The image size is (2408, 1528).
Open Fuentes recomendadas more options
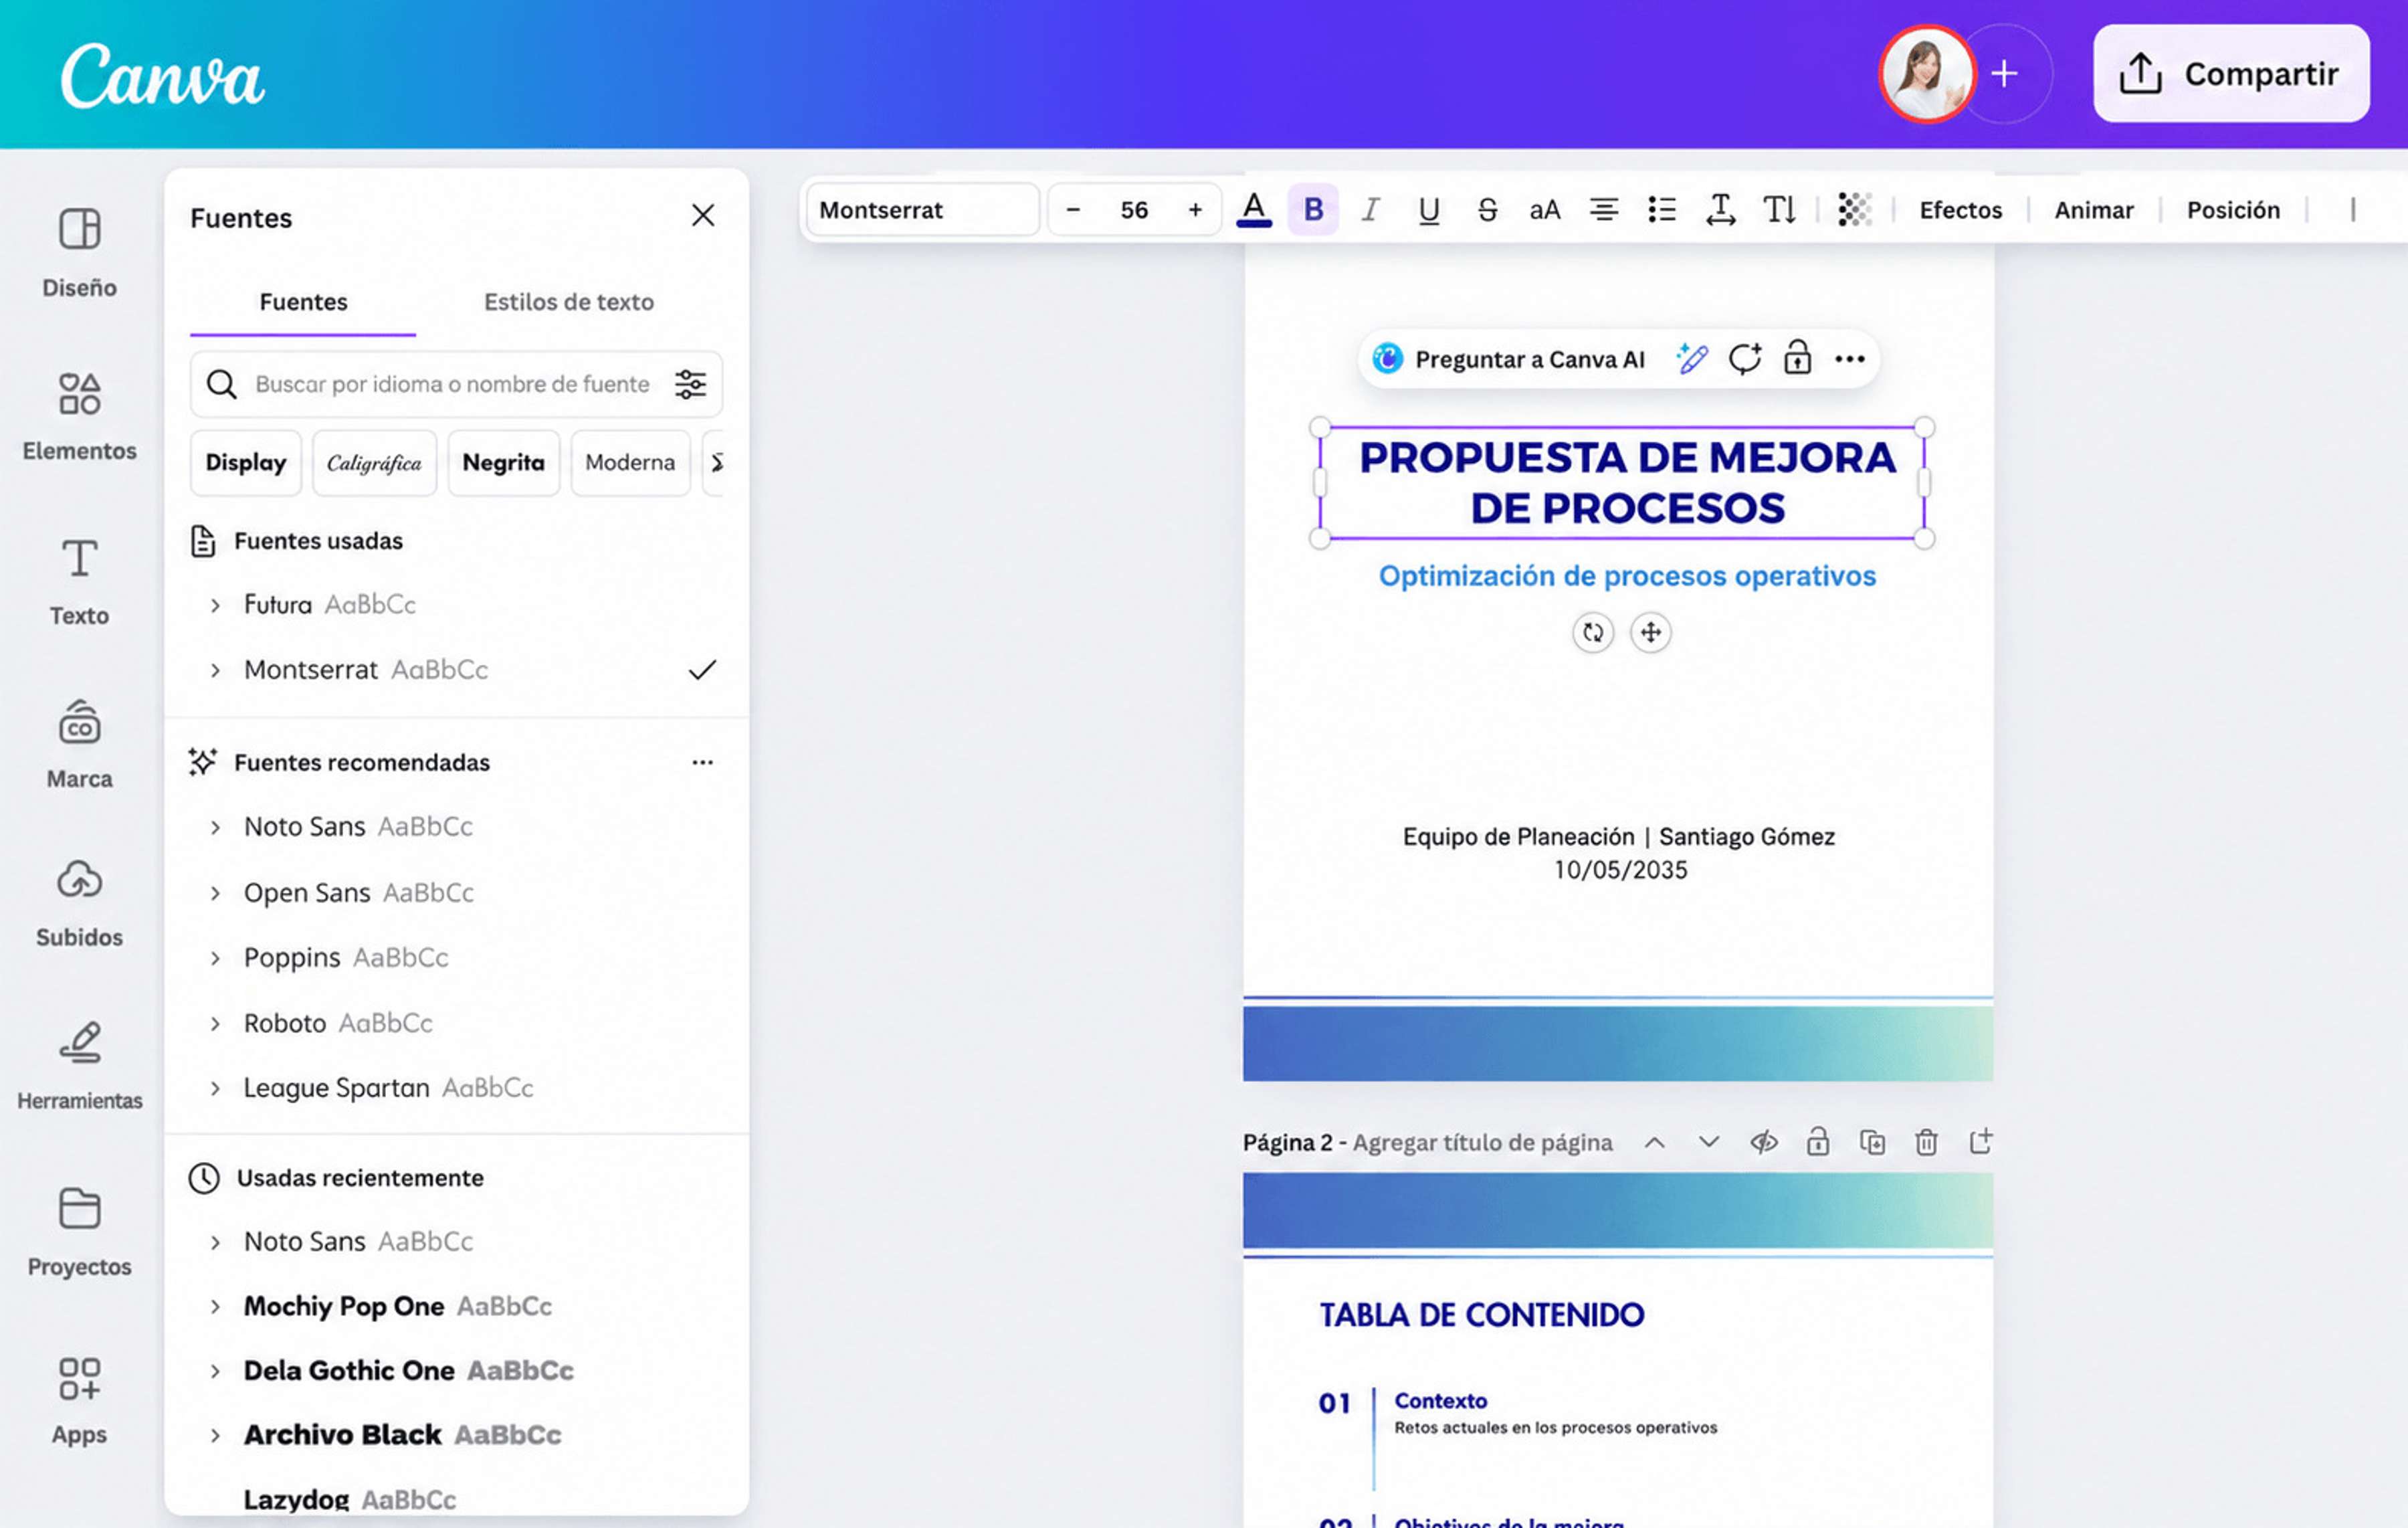coord(703,763)
